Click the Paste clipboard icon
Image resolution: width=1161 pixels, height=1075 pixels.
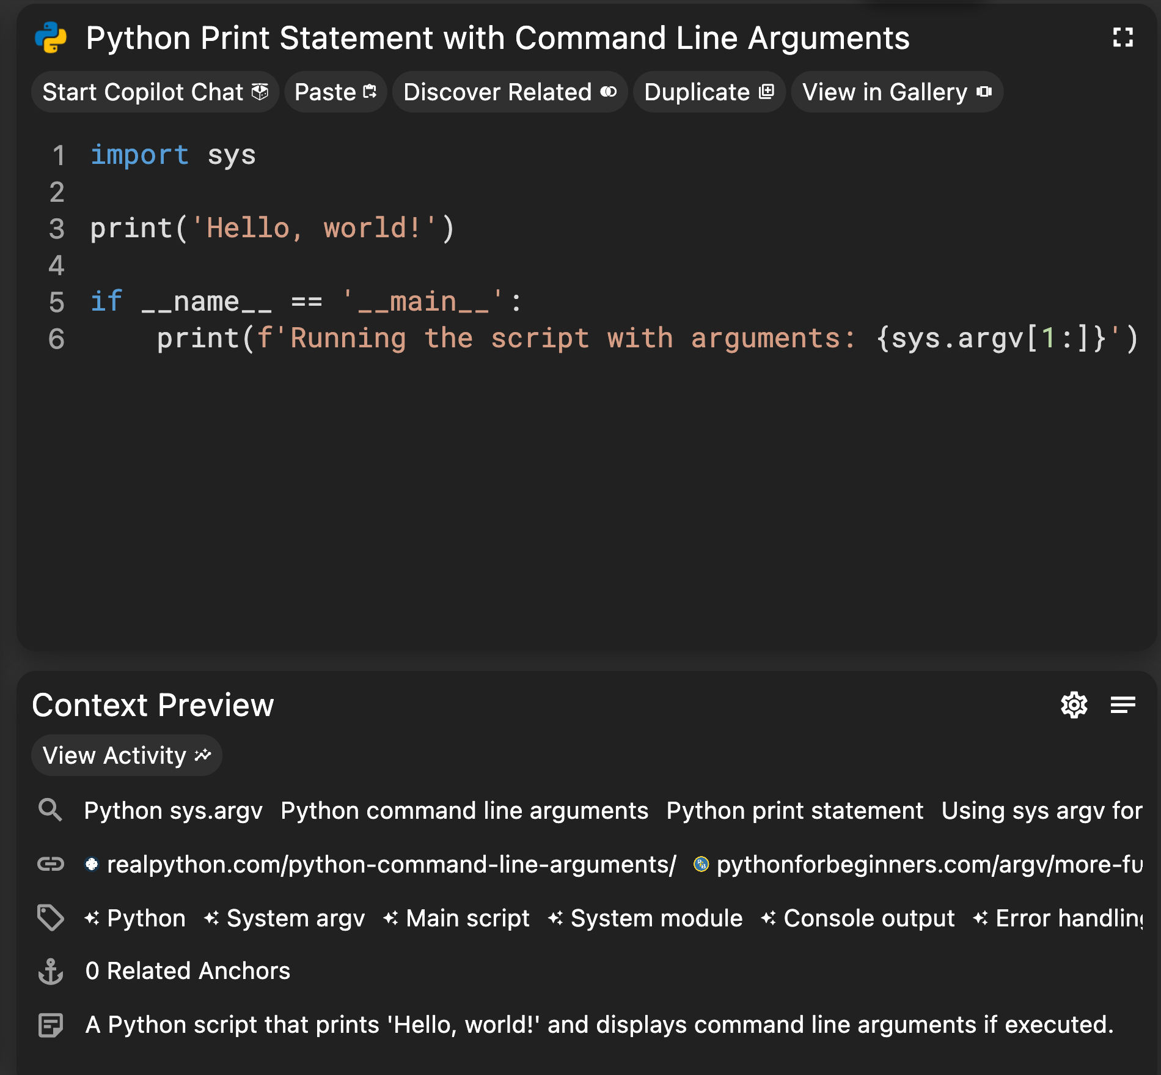(x=370, y=92)
